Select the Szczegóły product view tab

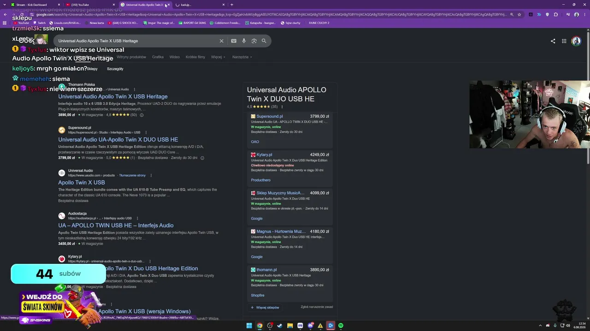115,69
